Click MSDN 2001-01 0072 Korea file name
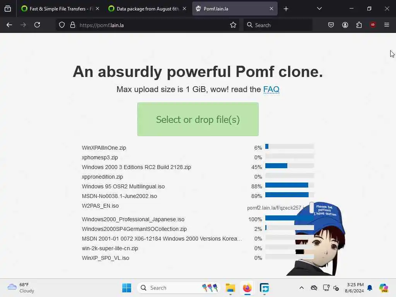 click(x=162, y=239)
